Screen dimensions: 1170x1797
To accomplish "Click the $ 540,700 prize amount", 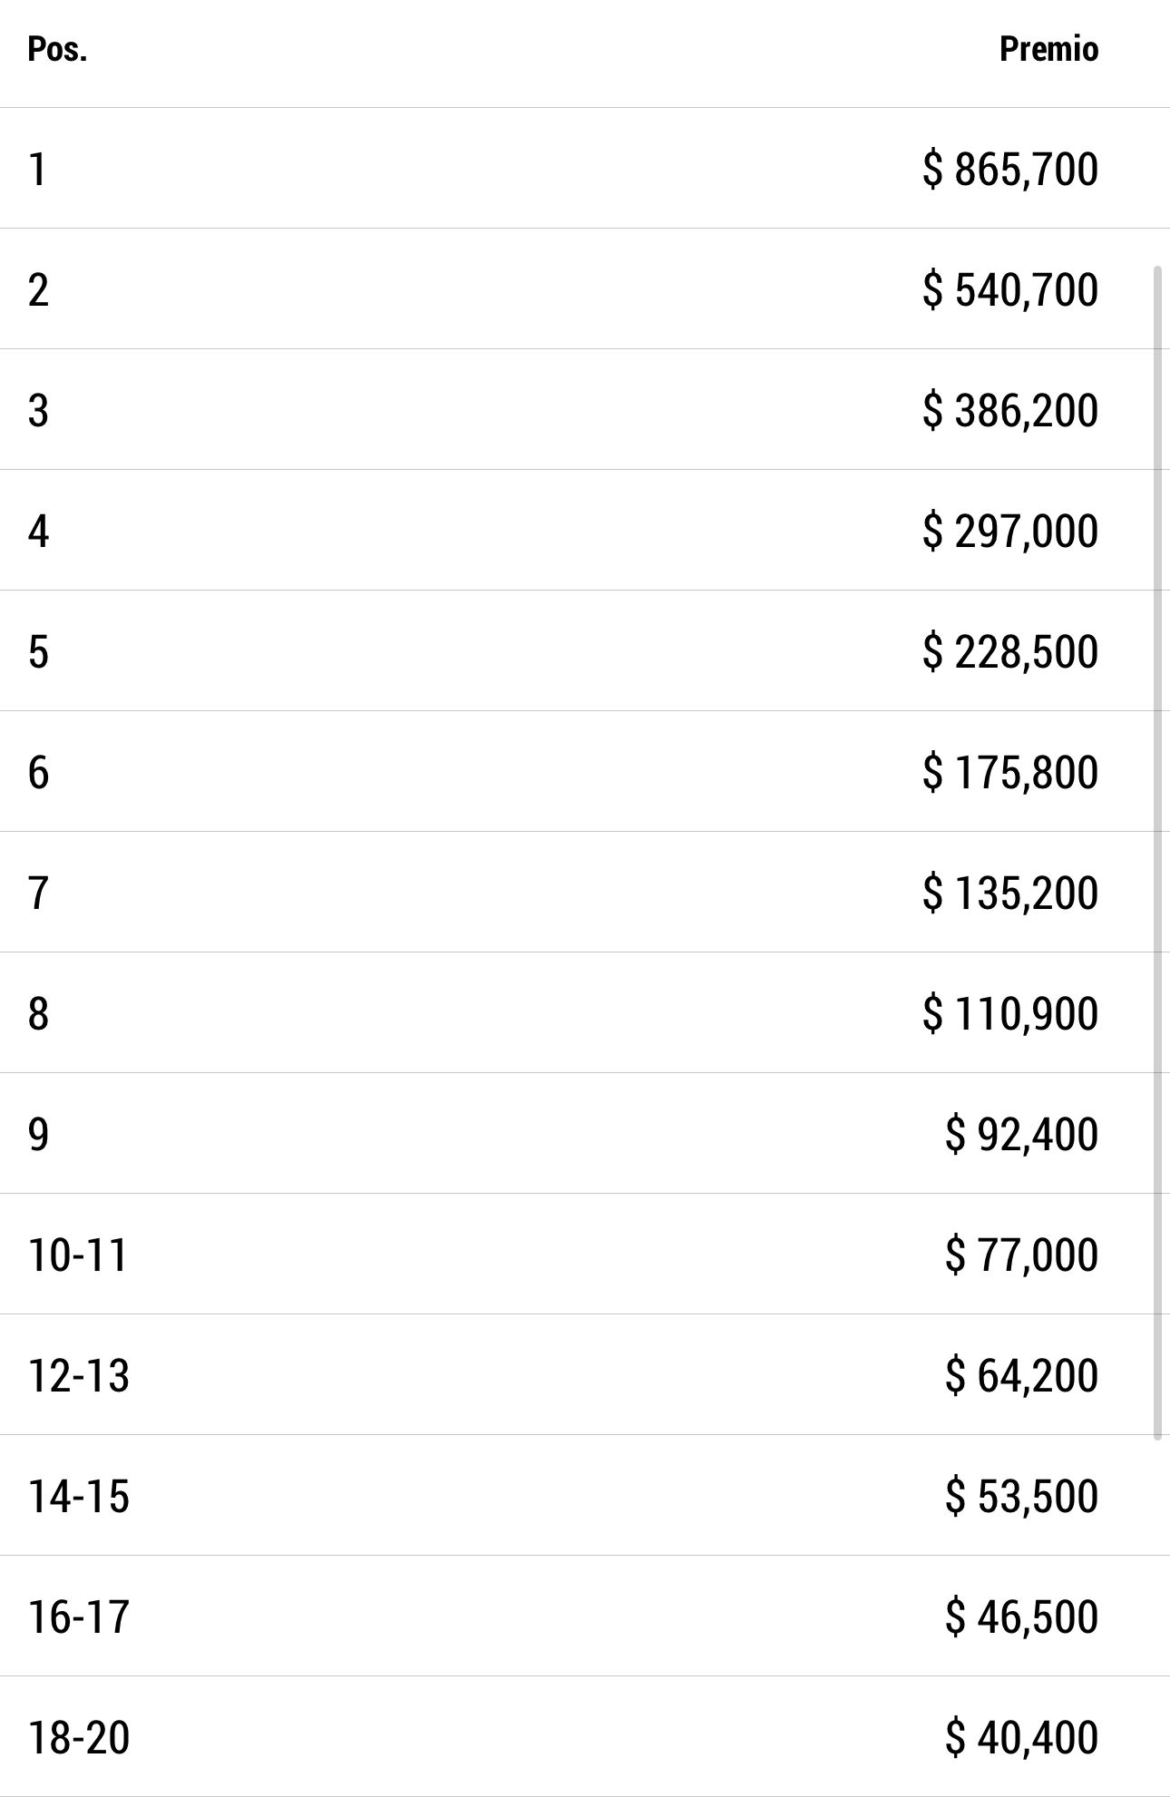I will [x=1010, y=290].
